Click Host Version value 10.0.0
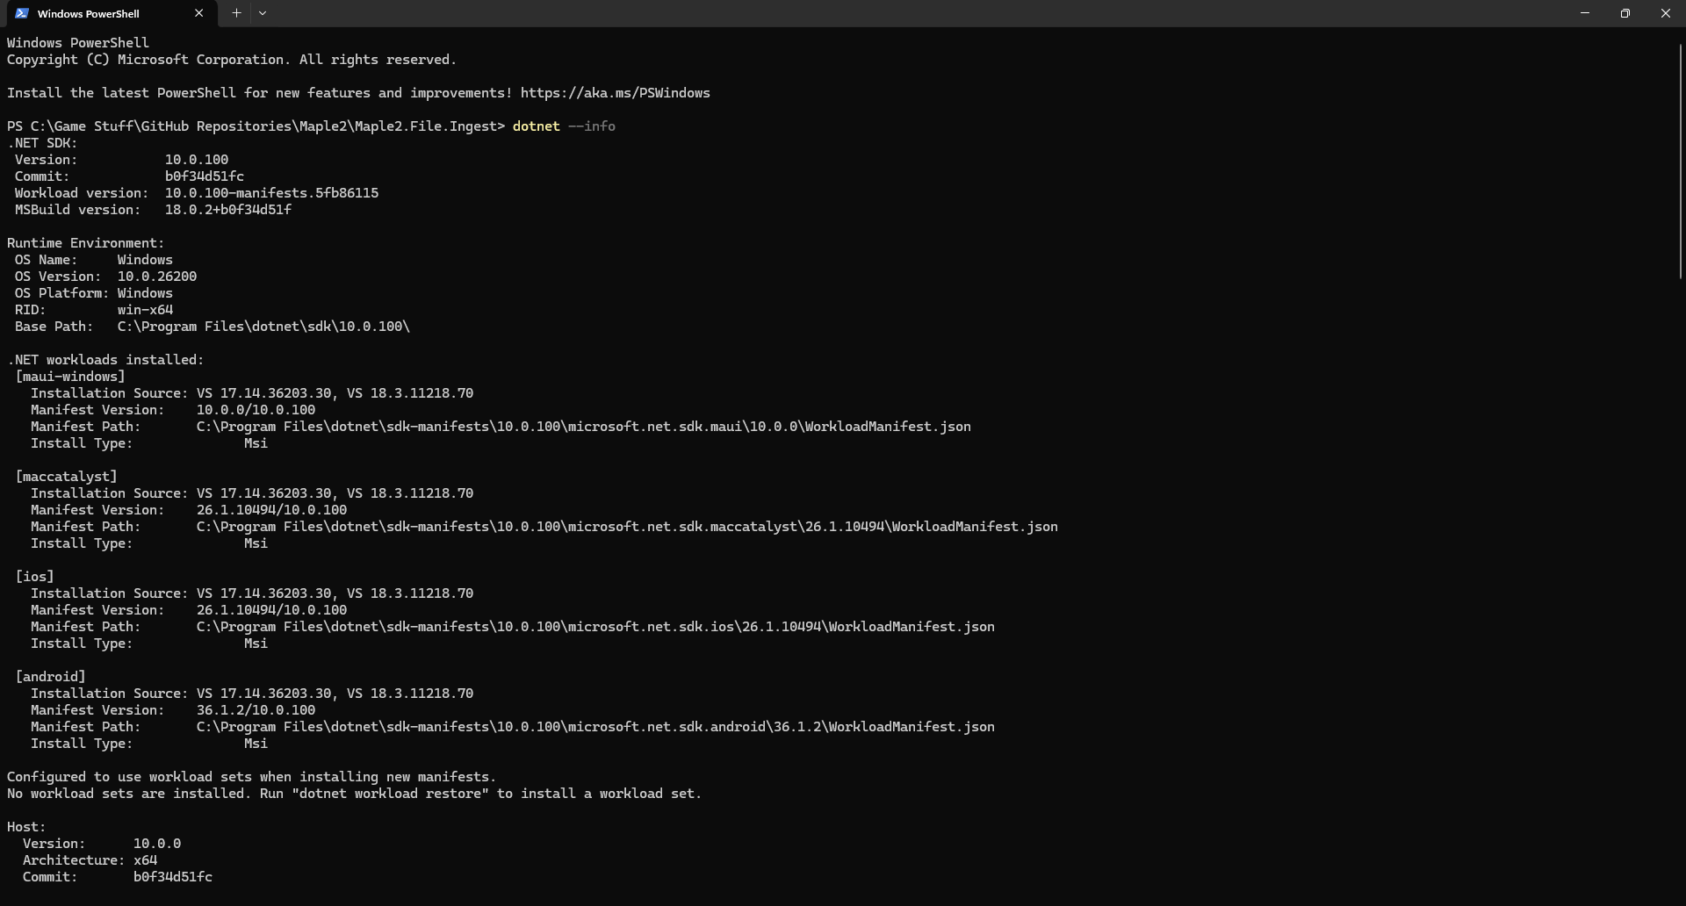The image size is (1686, 906). click(x=157, y=844)
